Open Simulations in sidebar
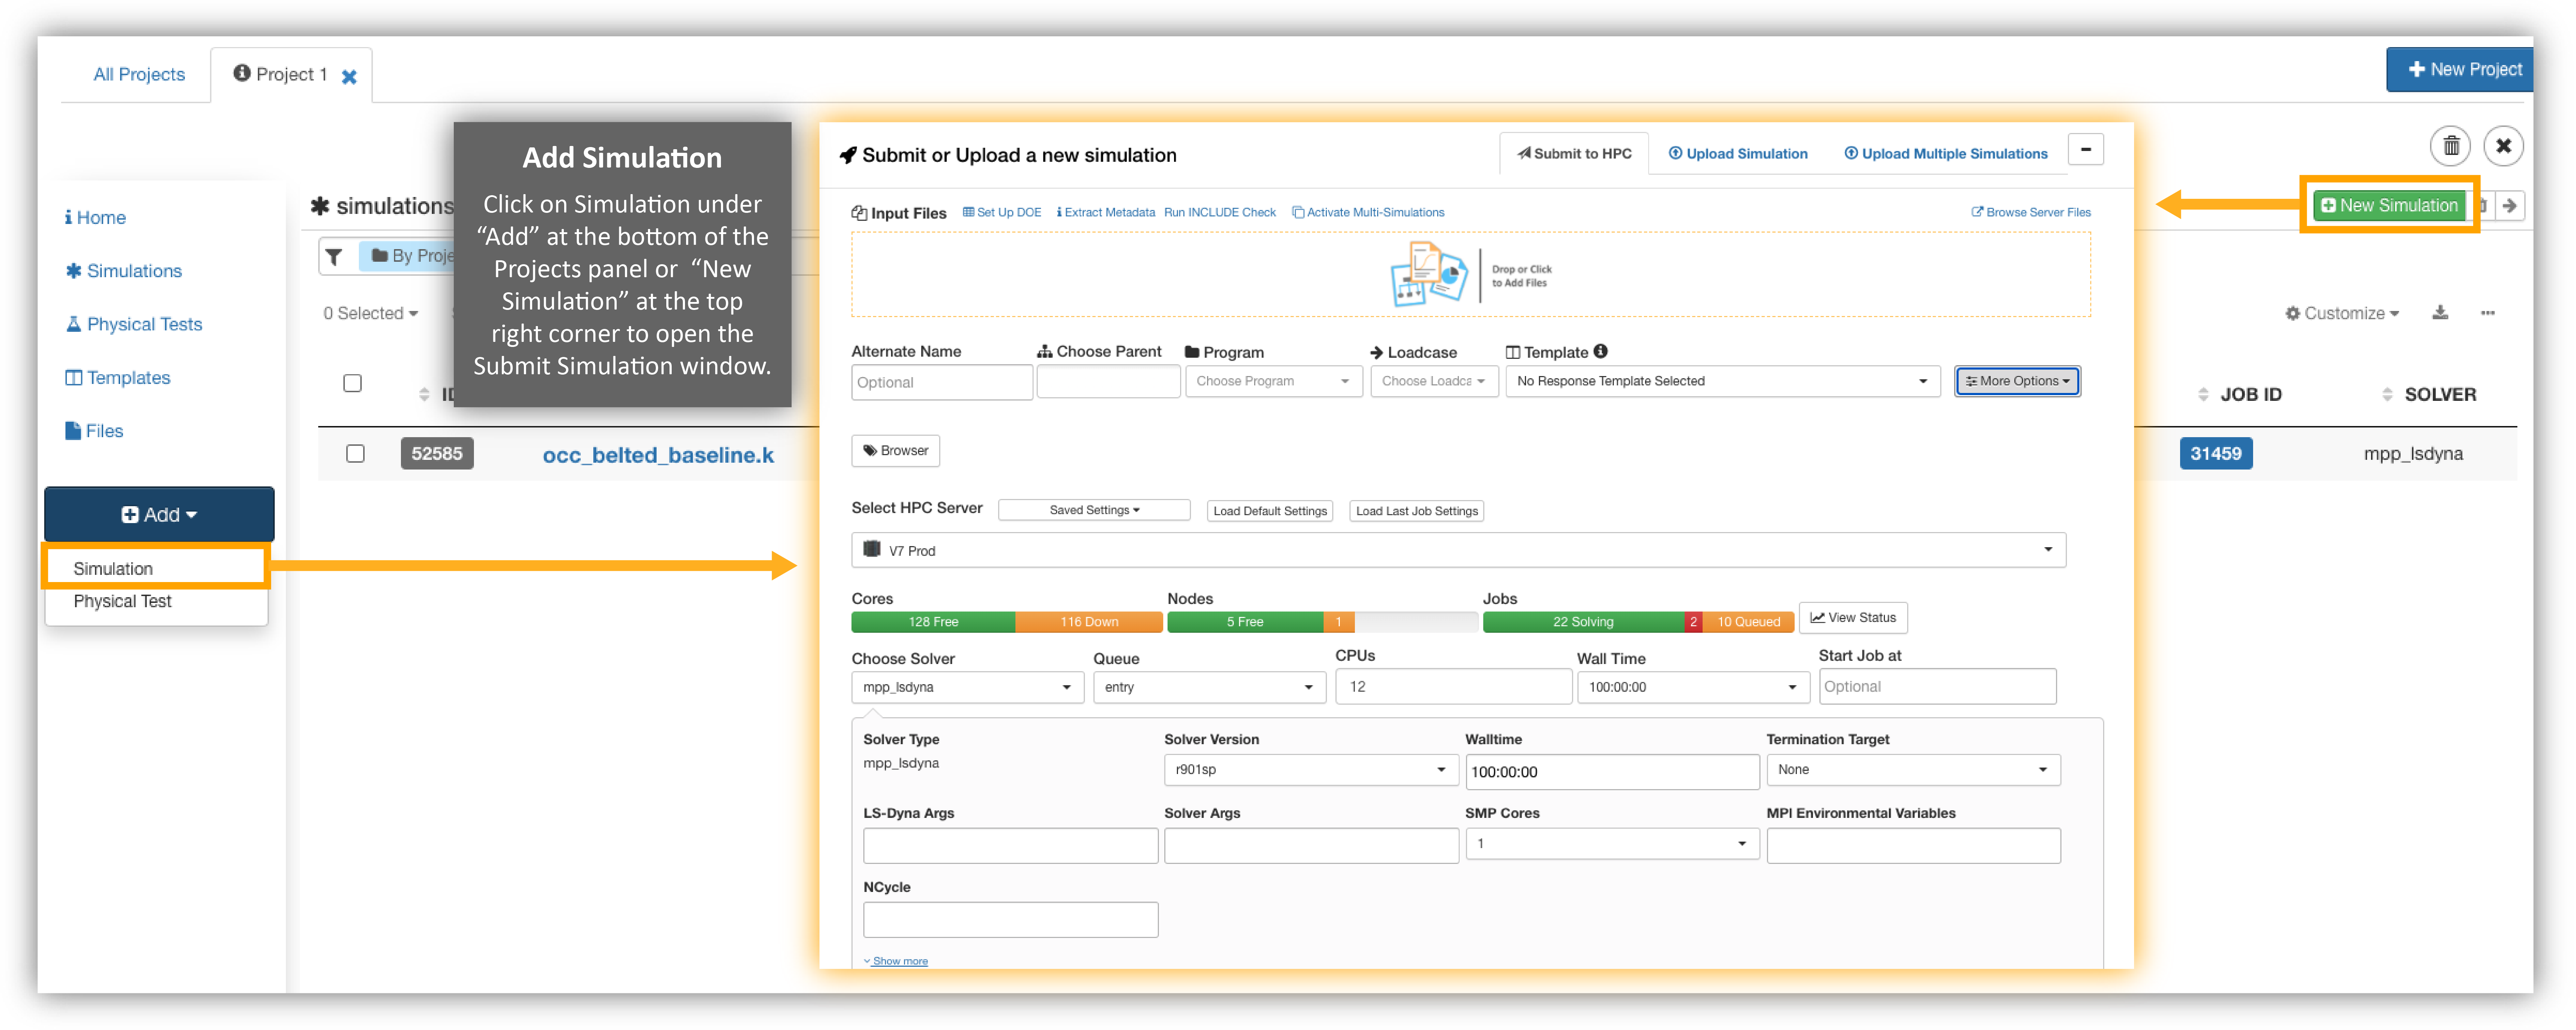This screenshot has width=2576, height=1030. 124,271
